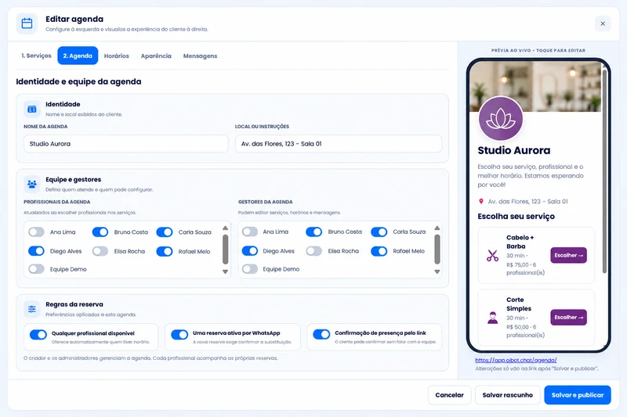Image resolution: width=627 pixels, height=417 pixels.
Task: Click the phone preview scrollbar
Action: point(604,171)
